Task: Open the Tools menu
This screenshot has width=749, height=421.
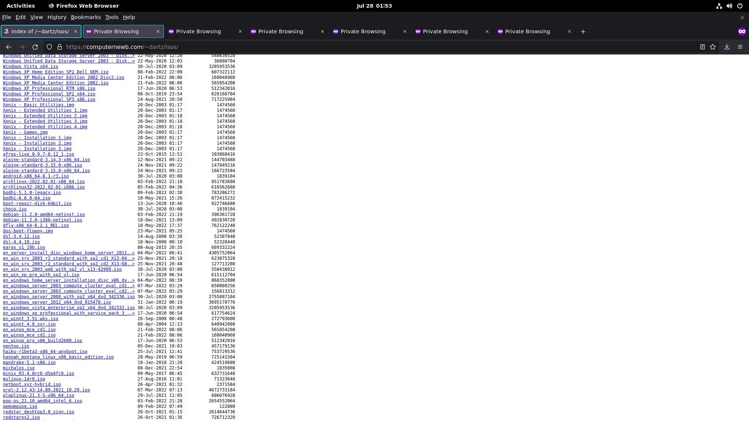Action: click(112, 17)
